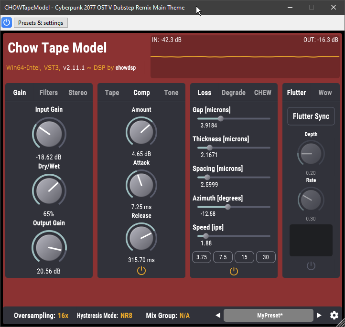This screenshot has width=345, height=327.
Task: Open the Tone tab
Action: tap(171, 93)
